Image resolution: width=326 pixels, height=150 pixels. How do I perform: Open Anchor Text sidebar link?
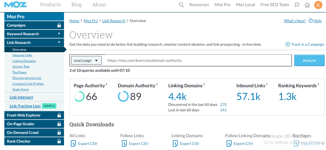[x=21, y=67]
